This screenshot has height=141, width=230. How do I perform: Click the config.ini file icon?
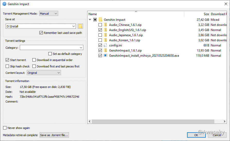(105, 45)
